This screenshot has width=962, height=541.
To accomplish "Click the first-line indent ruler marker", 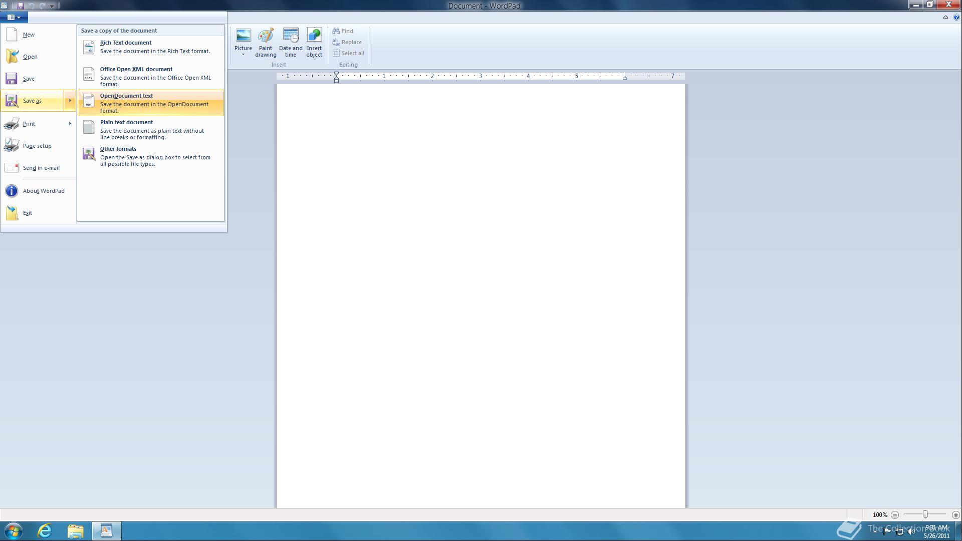I will [x=336, y=74].
